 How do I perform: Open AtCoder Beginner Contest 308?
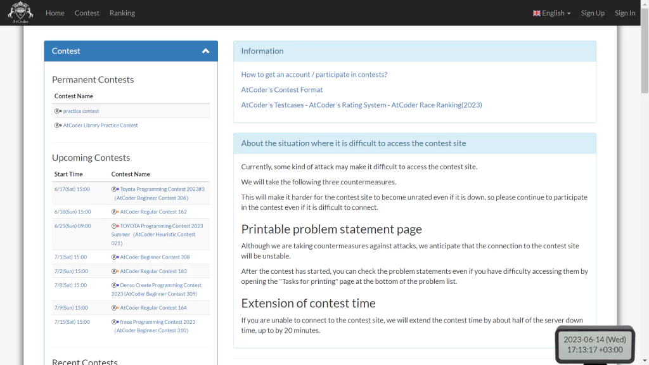coord(155,257)
